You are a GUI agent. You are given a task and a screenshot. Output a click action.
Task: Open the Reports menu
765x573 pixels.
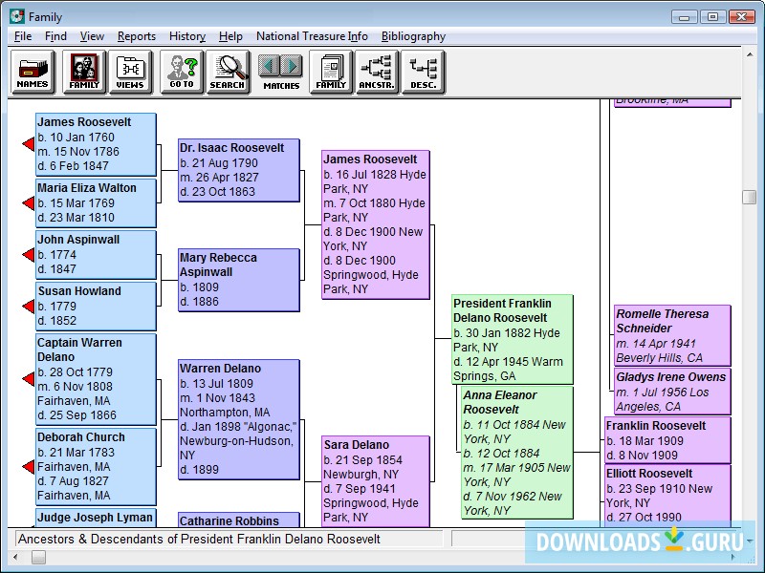pyautogui.click(x=137, y=36)
